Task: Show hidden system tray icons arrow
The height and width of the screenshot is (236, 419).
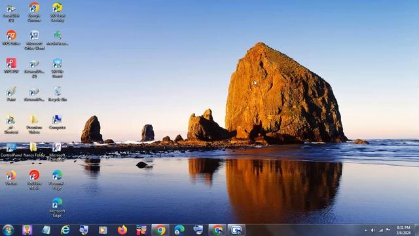Action: pyautogui.click(x=365, y=230)
